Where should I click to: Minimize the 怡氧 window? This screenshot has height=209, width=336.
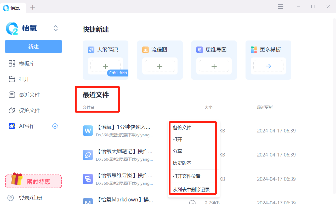click(x=298, y=7)
